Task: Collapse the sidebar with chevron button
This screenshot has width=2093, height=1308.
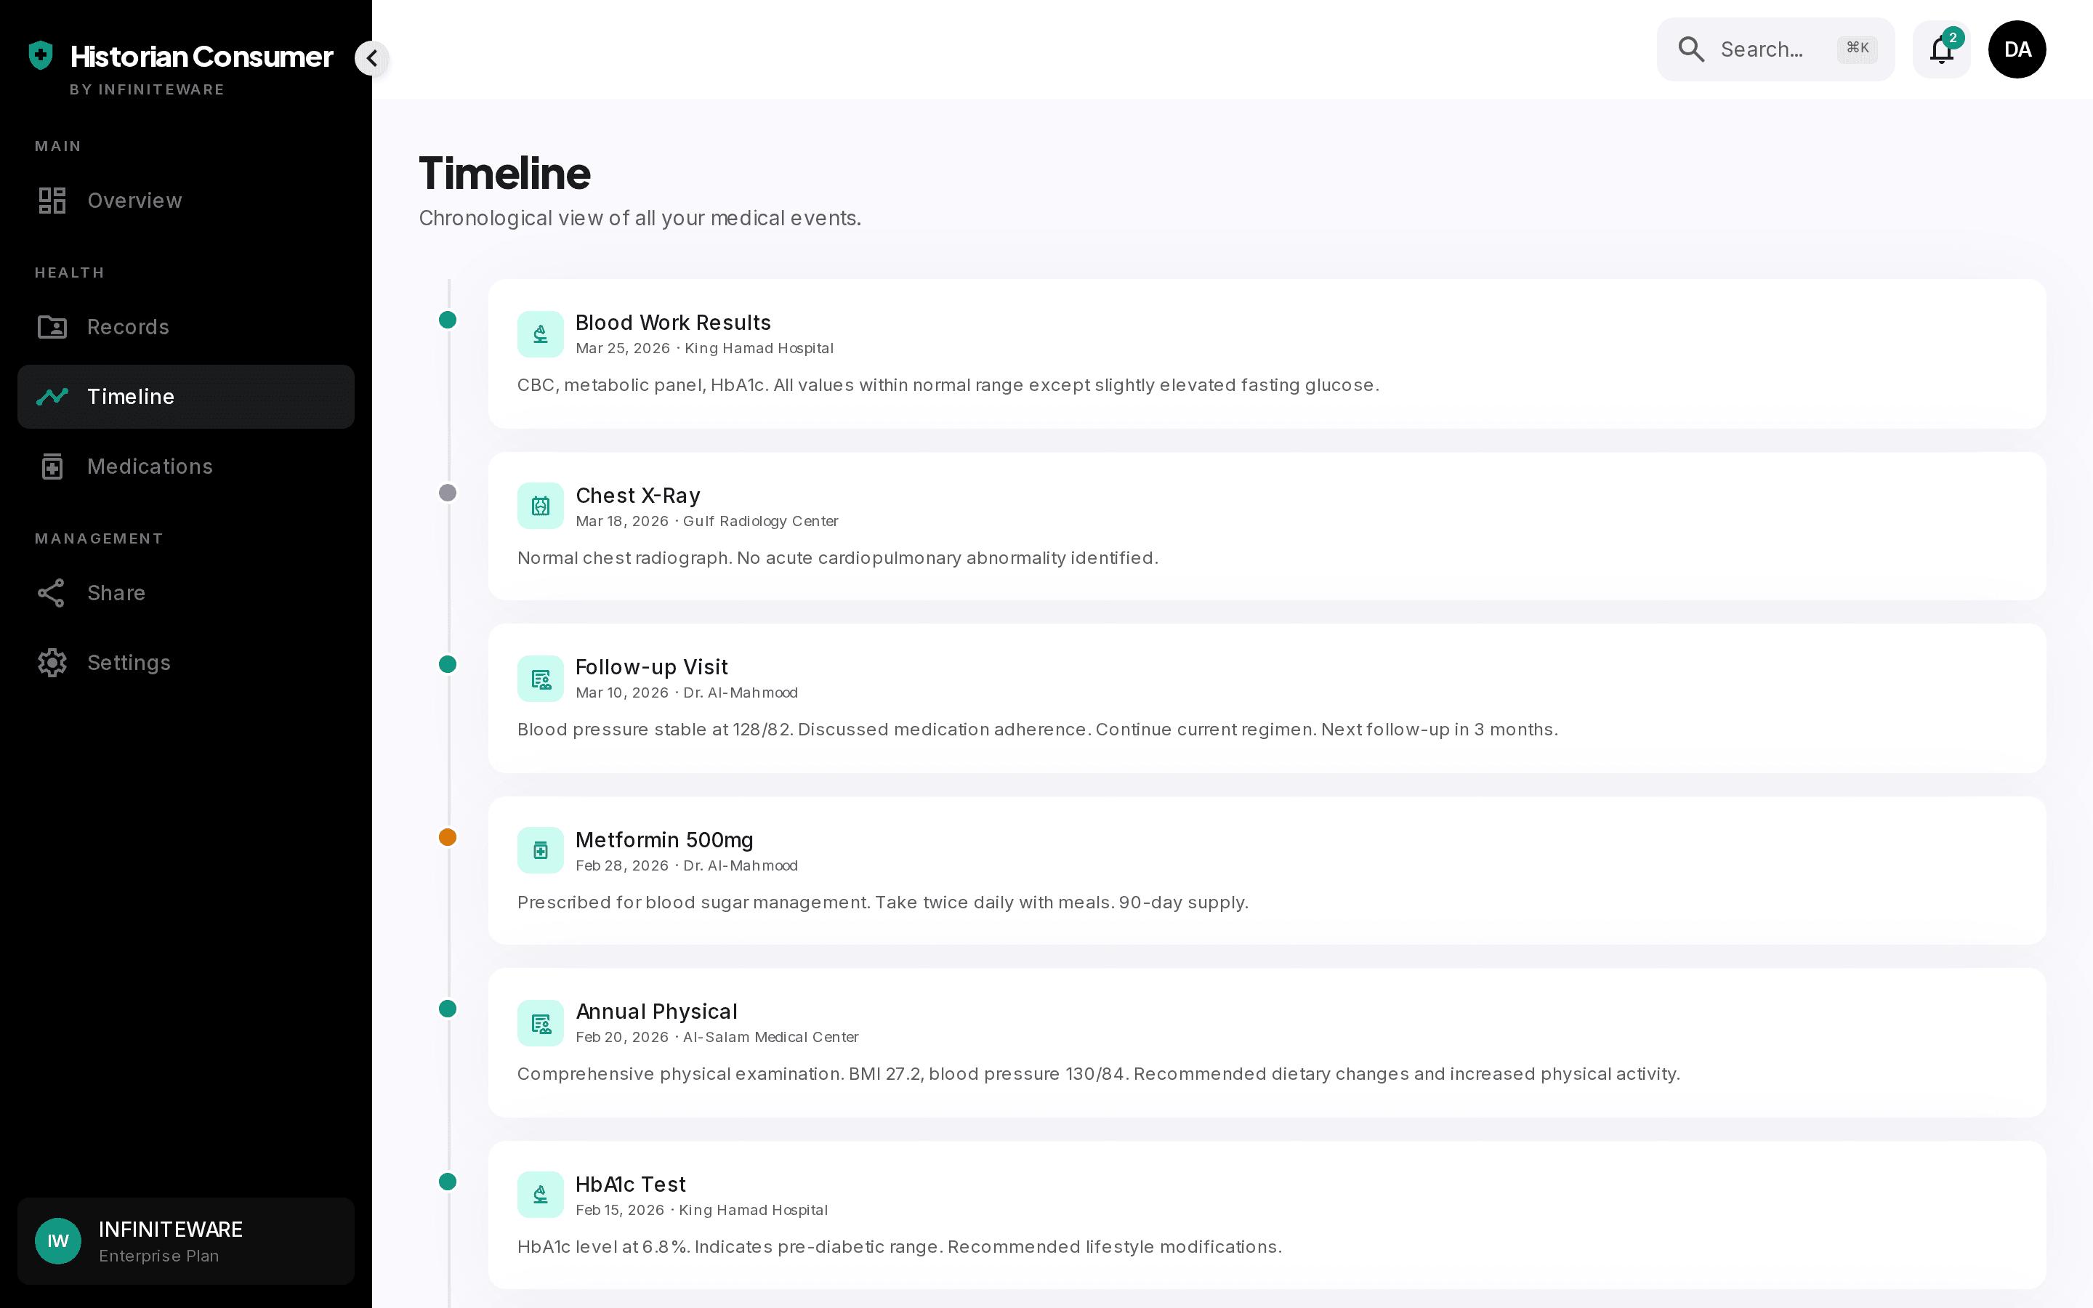Action: pos(372,58)
